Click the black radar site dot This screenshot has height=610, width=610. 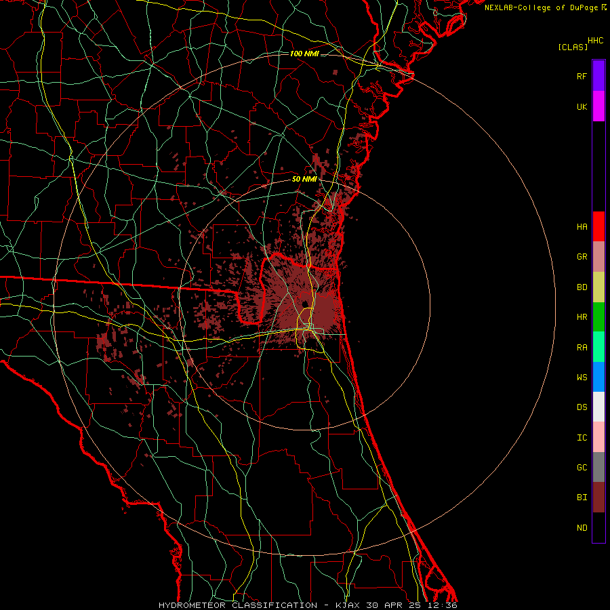pos(305,304)
